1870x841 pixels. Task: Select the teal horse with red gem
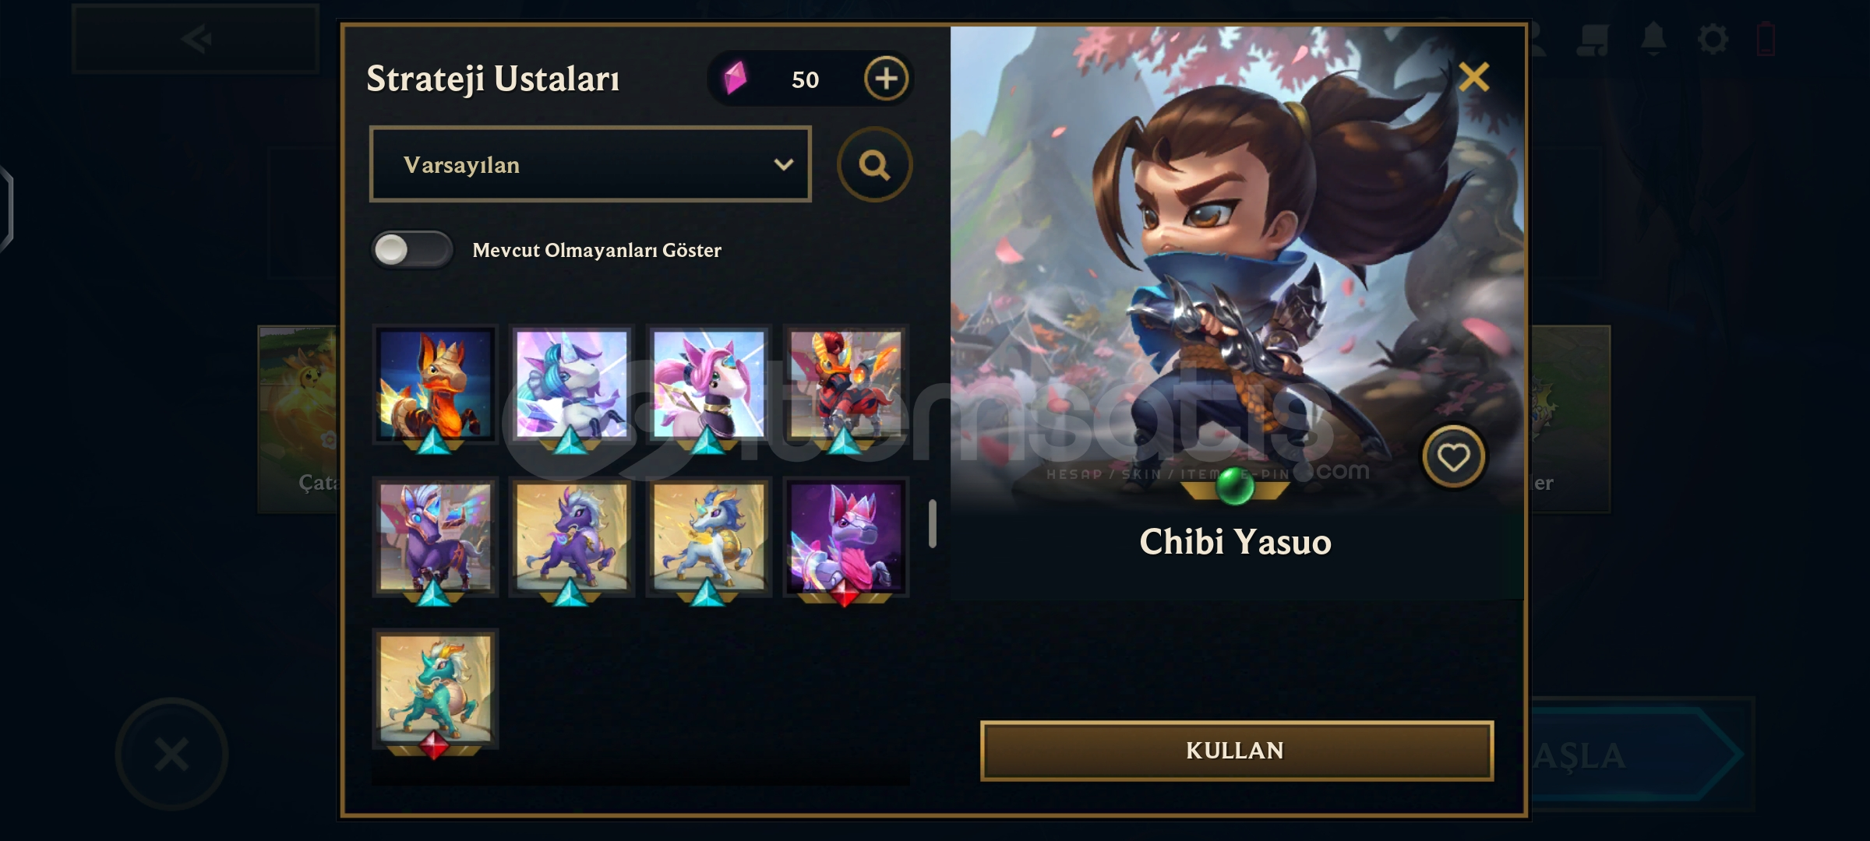point(435,689)
